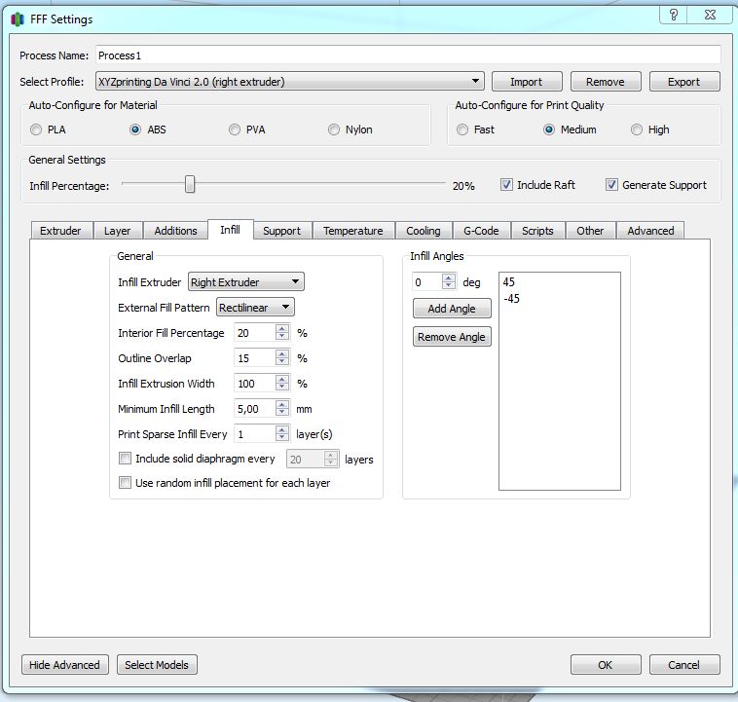Click the help question mark icon
The image size is (738, 702).
674,15
